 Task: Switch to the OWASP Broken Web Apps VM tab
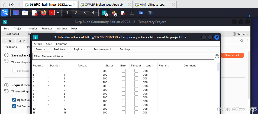[x=106, y=5]
